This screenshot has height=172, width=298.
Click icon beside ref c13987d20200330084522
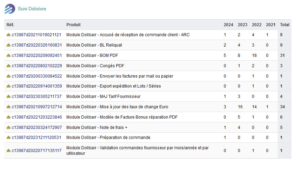[9, 76]
